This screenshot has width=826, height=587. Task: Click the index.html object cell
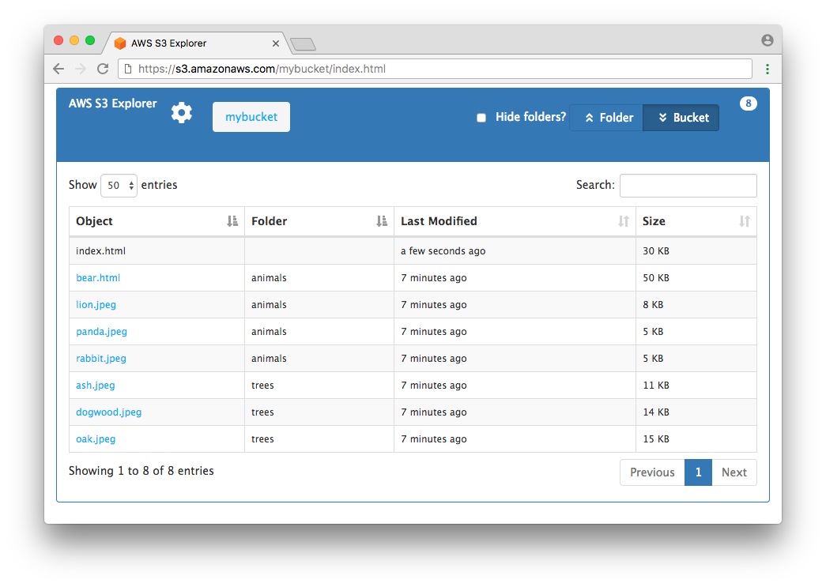[x=157, y=251]
